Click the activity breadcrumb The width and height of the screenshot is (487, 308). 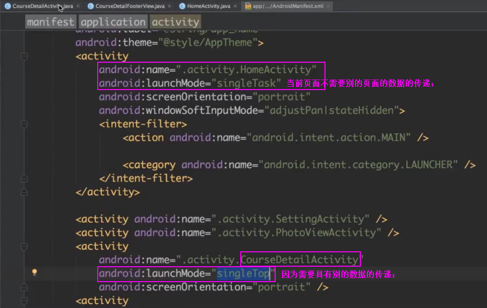click(175, 22)
